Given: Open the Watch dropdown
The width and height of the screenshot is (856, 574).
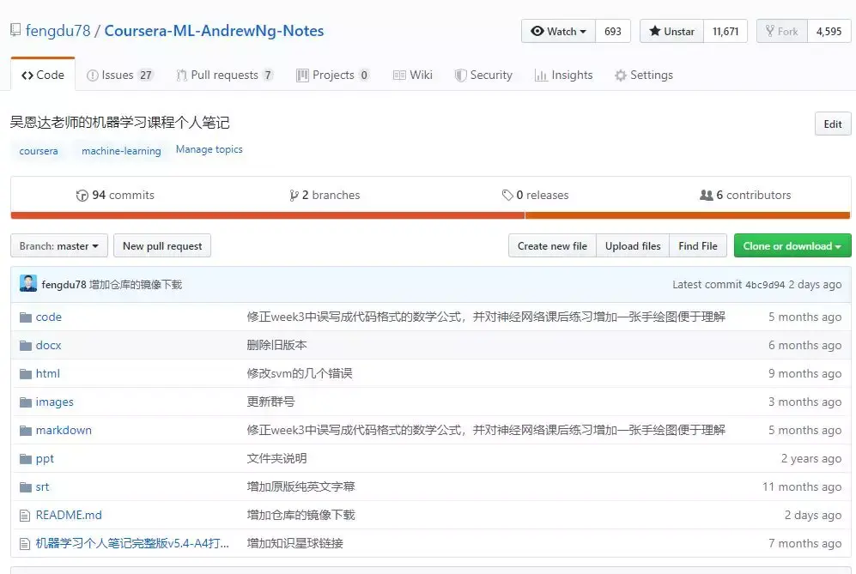Looking at the screenshot, I should tap(558, 31).
